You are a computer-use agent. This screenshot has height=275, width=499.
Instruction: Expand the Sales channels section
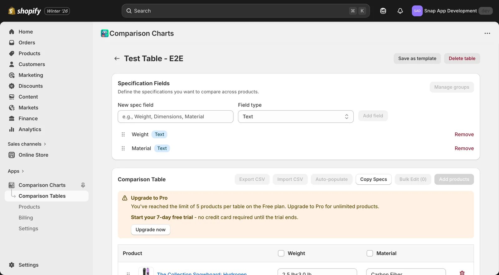[27, 144]
